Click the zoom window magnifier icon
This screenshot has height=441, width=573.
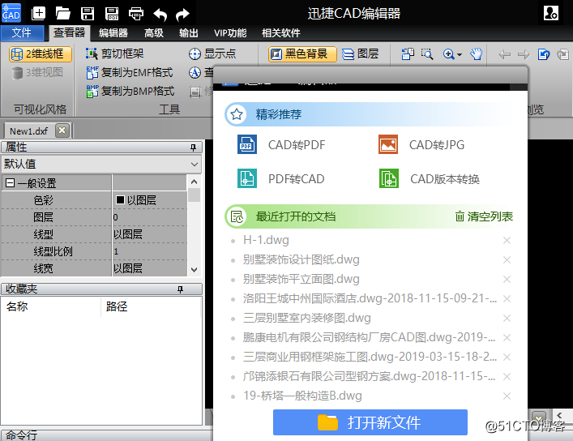[x=427, y=54]
